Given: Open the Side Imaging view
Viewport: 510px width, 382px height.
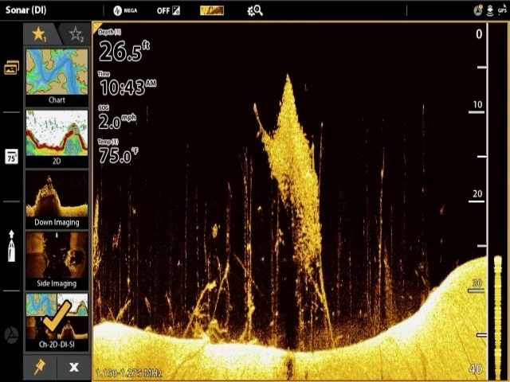Looking at the screenshot, I should tap(57, 259).
